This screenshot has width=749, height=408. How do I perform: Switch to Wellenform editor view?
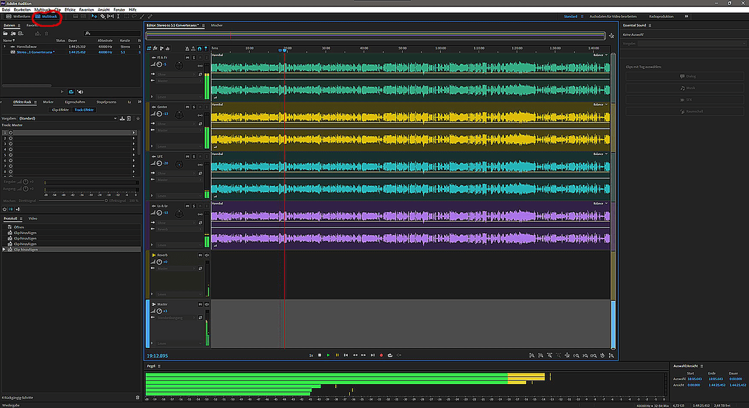click(18, 16)
